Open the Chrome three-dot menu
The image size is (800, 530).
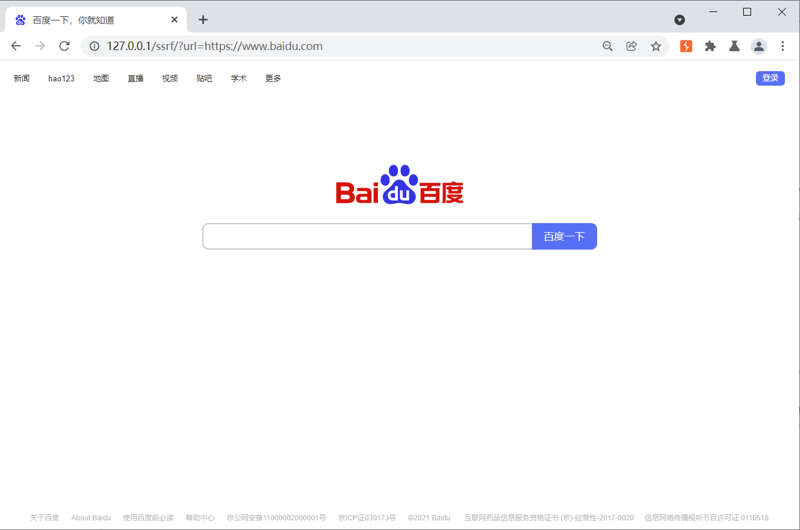pos(782,46)
